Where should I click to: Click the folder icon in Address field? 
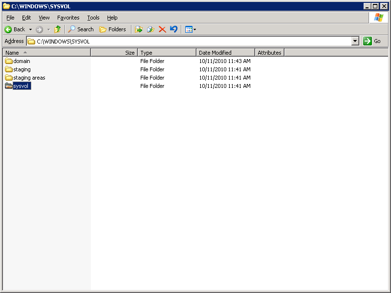point(31,42)
